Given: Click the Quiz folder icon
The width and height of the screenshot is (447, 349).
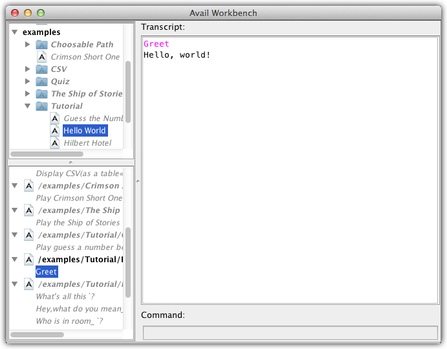Looking at the screenshot, I should tap(41, 82).
